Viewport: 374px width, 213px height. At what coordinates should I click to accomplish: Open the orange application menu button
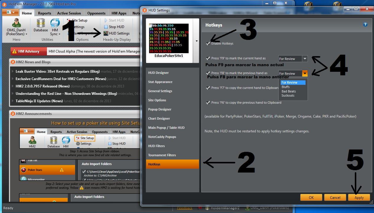coord(11,13)
